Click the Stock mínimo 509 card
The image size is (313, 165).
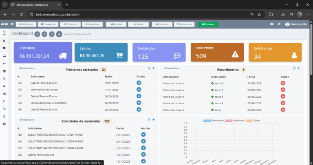[x=217, y=53]
